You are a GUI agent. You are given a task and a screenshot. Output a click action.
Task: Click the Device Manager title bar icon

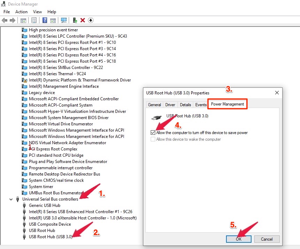coord(3,4)
